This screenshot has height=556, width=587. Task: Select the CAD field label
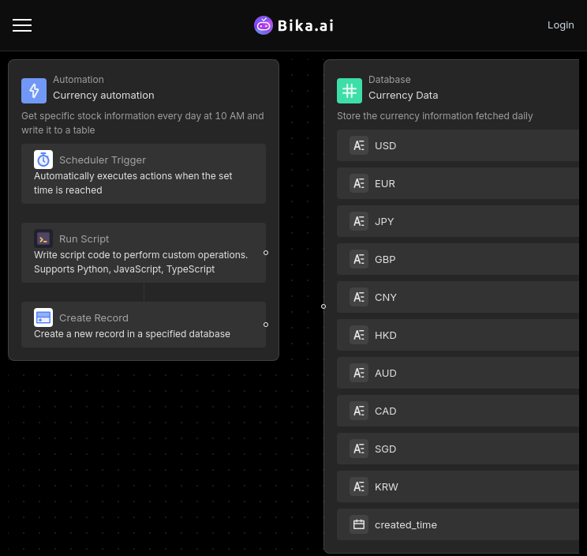(386, 411)
